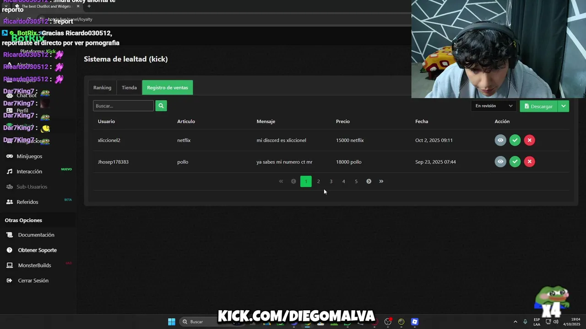Click the username Jhosep178383
Viewport: 586px width, 329px height.
click(x=113, y=162)
